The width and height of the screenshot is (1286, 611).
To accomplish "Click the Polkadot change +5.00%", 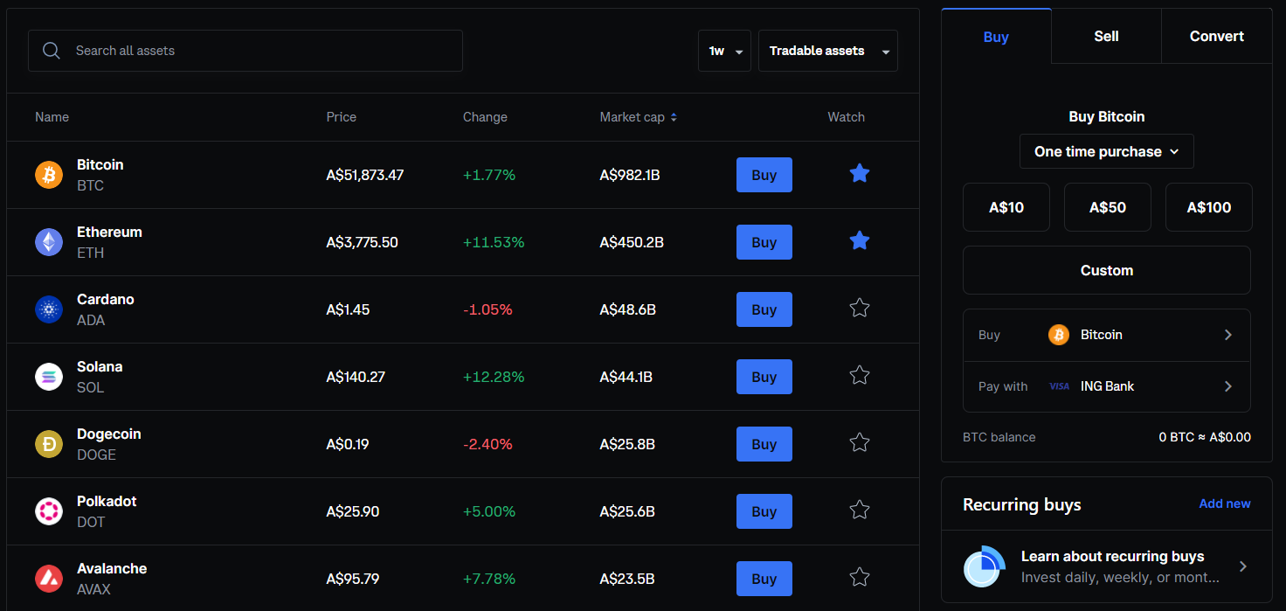I will point(489,511).
